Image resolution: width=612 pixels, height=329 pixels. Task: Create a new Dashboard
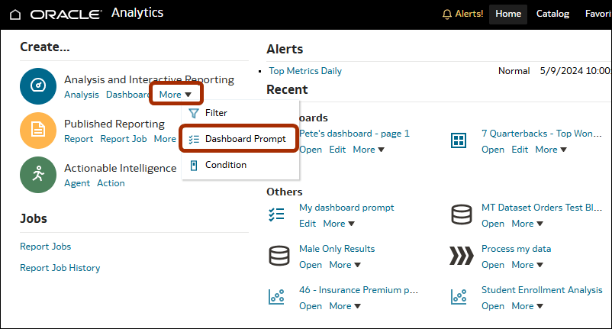coord(128,95)
